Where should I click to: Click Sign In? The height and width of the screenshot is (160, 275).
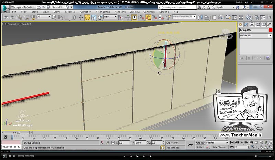(x=220, y=7)
